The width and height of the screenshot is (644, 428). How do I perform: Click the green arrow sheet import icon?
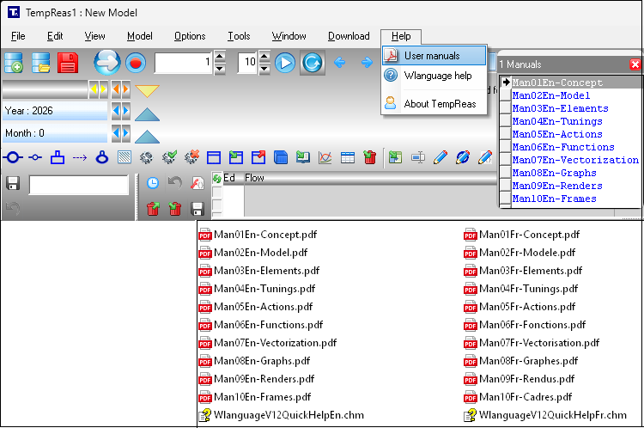(395, 157)
